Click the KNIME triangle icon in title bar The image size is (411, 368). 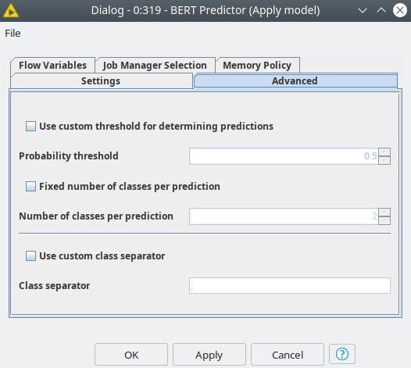click(10, 10)
